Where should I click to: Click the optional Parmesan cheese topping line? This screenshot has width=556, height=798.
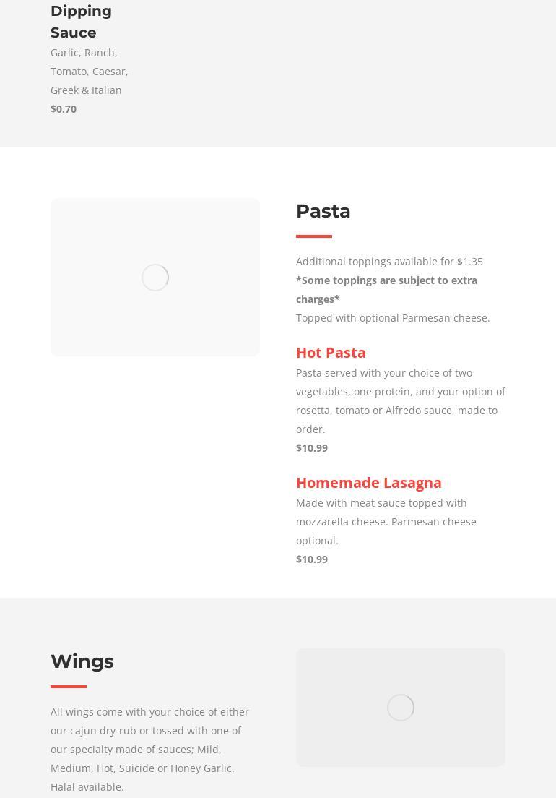(x=393, y=318)
